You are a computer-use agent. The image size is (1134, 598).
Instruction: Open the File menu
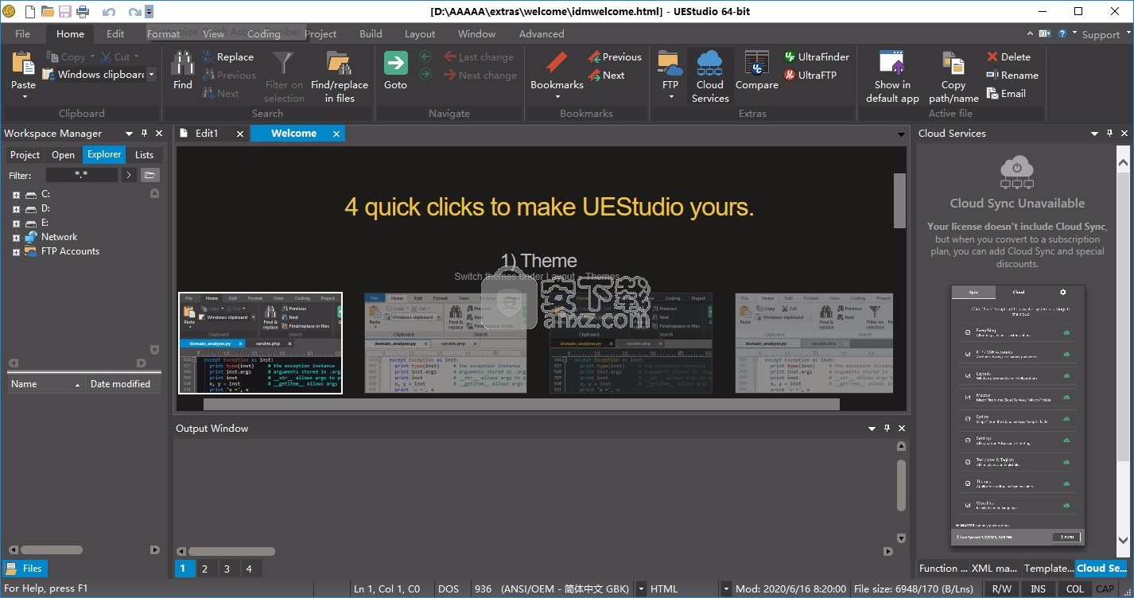(x=22, y=33)
